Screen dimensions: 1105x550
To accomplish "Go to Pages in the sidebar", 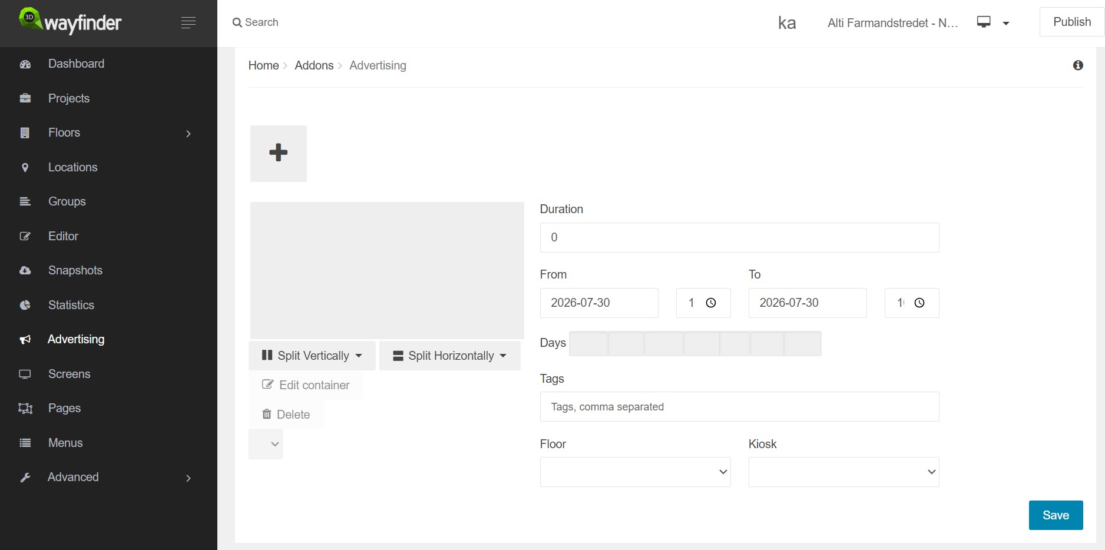I will 64,408.
